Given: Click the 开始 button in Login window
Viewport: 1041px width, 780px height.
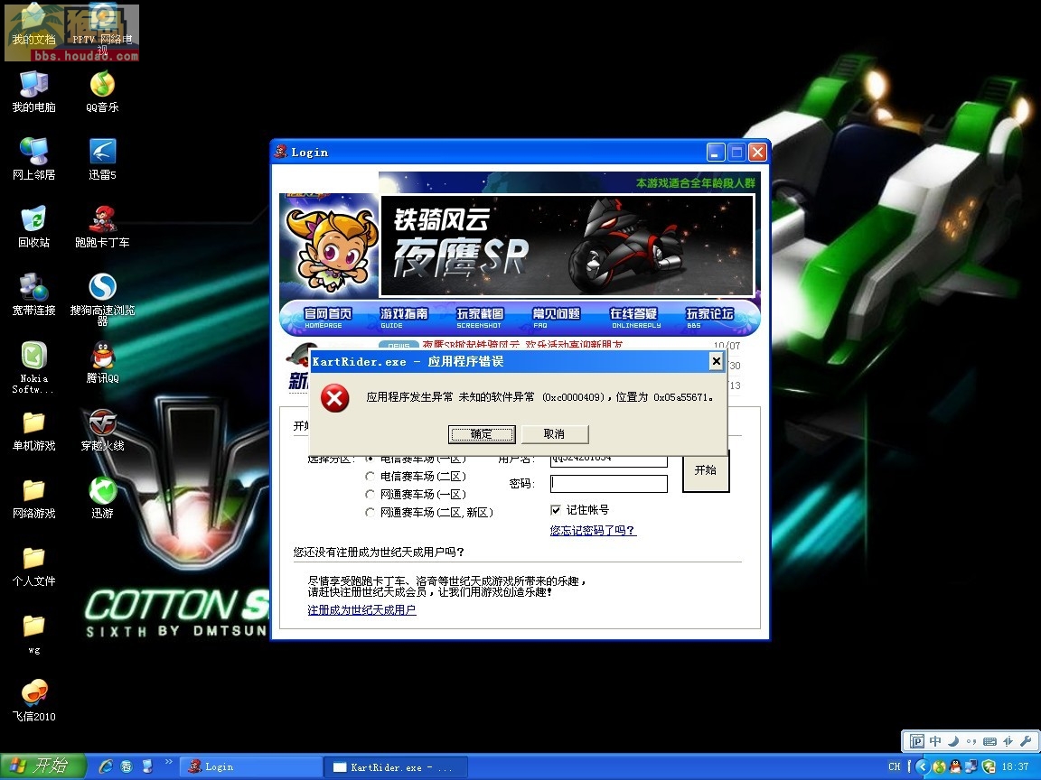Looking at the screenshot, I should (706, 470).
